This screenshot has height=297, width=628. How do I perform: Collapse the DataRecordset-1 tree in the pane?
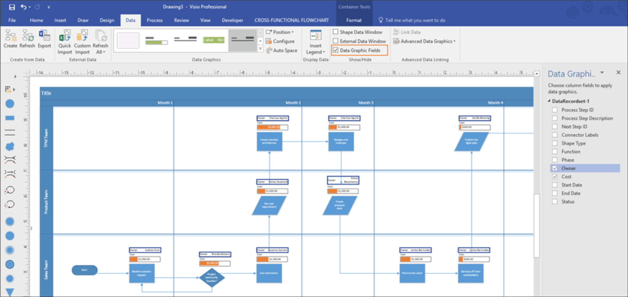pyautogui.click(x=549, y=101)
